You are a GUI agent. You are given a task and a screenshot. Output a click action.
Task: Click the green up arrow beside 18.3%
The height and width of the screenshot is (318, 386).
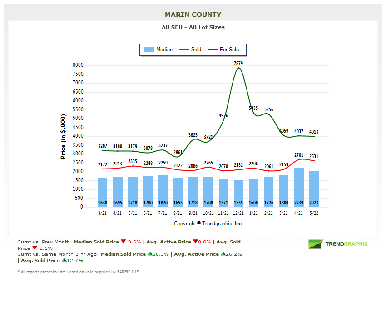coord(151,254)
